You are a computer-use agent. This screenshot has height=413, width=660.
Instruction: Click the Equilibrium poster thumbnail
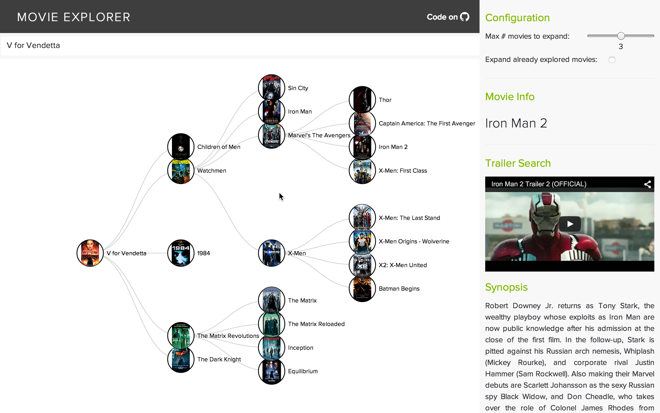tap(271, 371)
